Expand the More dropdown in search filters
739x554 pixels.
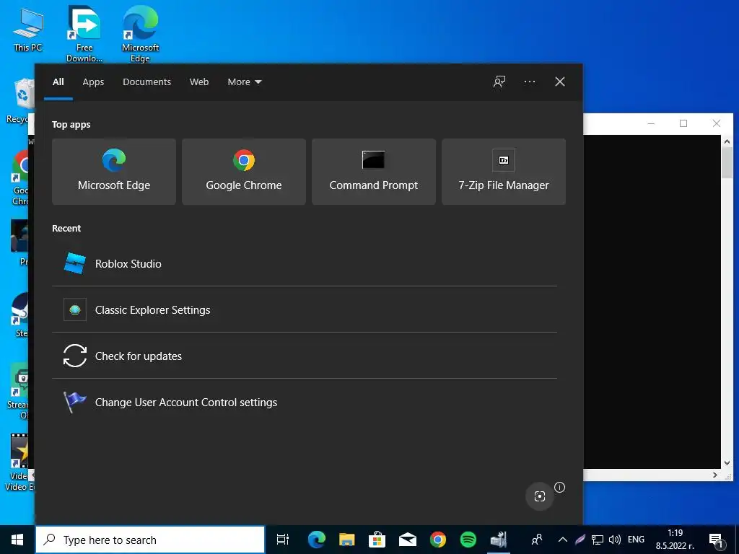click(x=244, y=82)
